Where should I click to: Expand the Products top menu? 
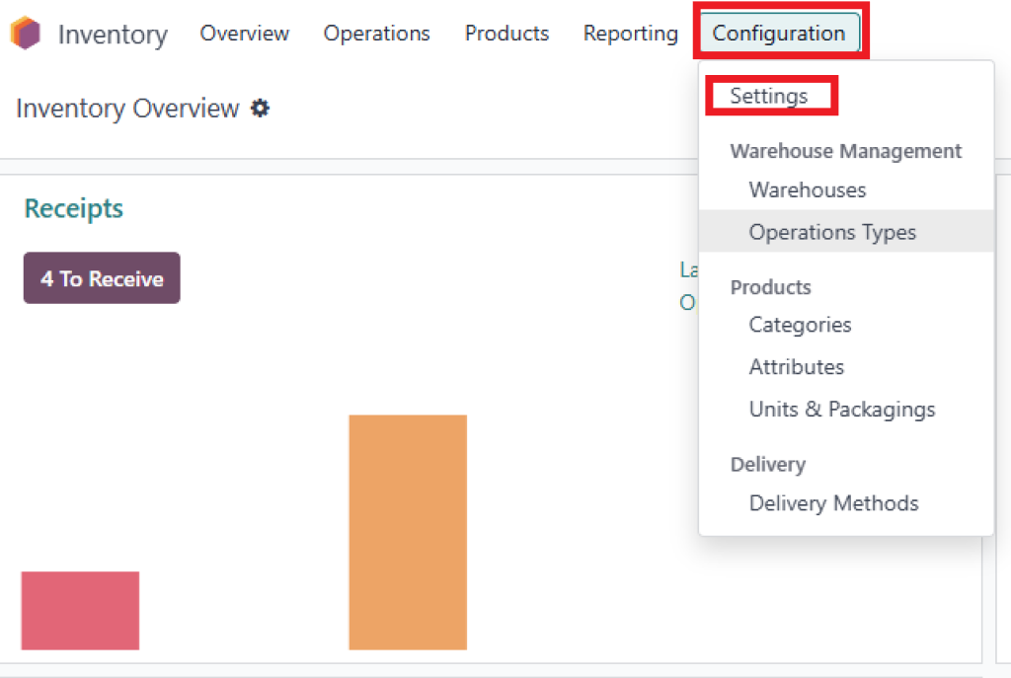tap(506, 34)
